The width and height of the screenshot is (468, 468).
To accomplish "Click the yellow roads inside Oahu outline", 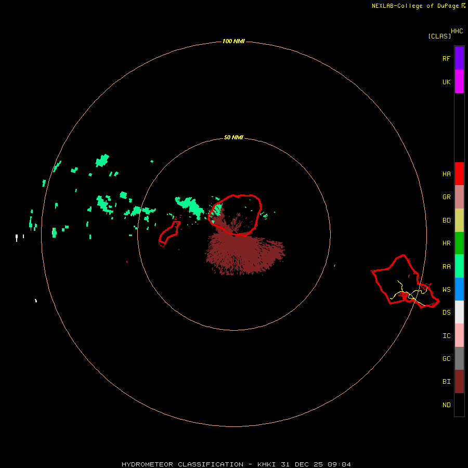I will tap(410, 293).
